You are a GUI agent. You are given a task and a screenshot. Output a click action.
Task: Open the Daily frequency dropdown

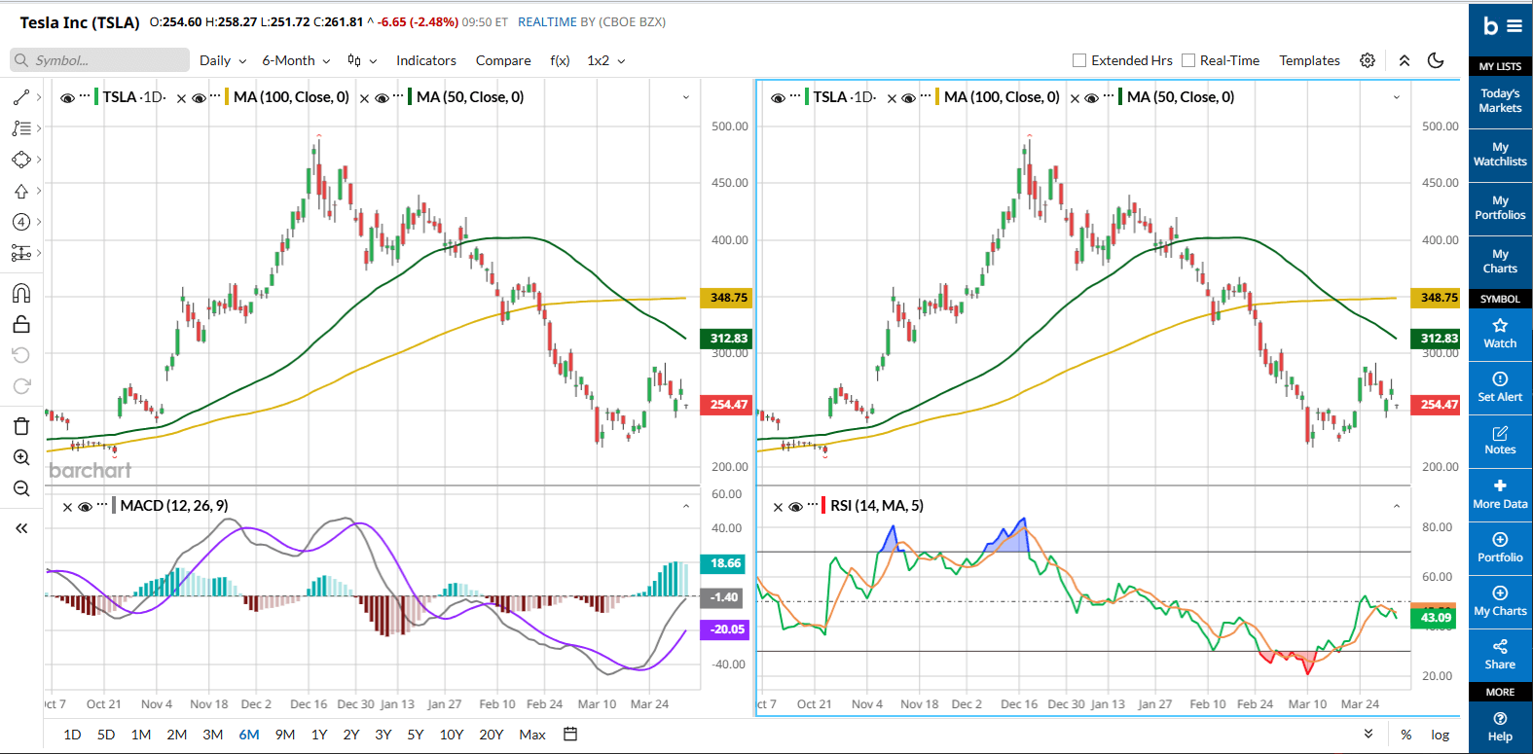(x=223, y=60)
